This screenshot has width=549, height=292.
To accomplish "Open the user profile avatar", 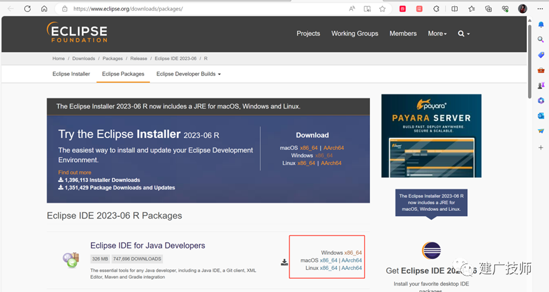I will click(x=523, y=9).
